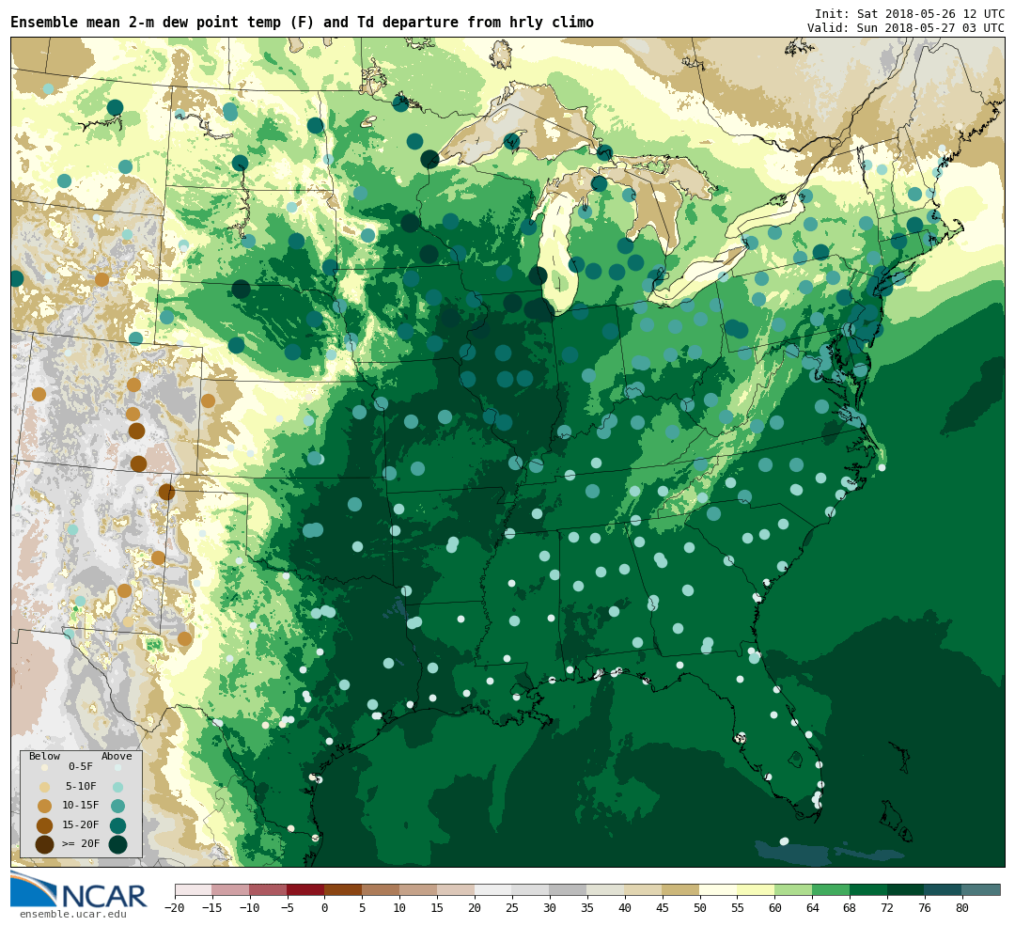This screenshot has height=926, width=1015.
Task: Click the colorbar tick label 0
Action: tap(325, 908)
